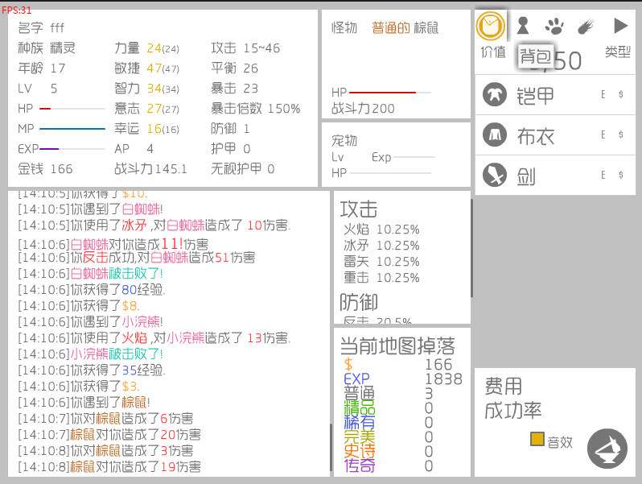The height and width of the screenshot is (484, 642).
Task: Click log line 你遇到了小浣熊
Action: click(x=90, y=321)
